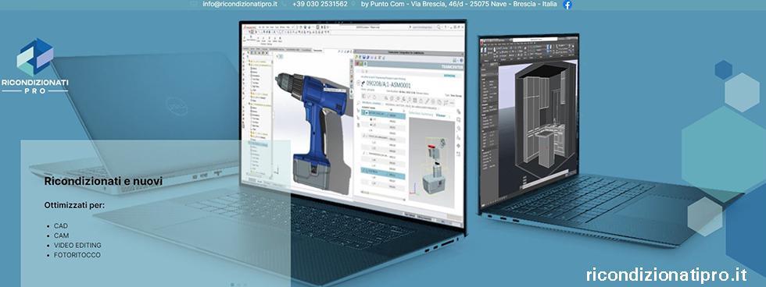Open the Facebook icon in top bar
The image size is (766, 287).
click(567, 5)
